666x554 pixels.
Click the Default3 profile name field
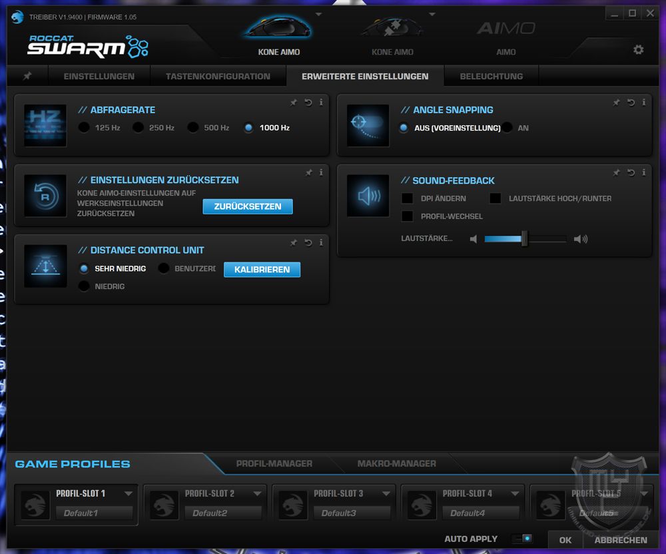(352, 513)
